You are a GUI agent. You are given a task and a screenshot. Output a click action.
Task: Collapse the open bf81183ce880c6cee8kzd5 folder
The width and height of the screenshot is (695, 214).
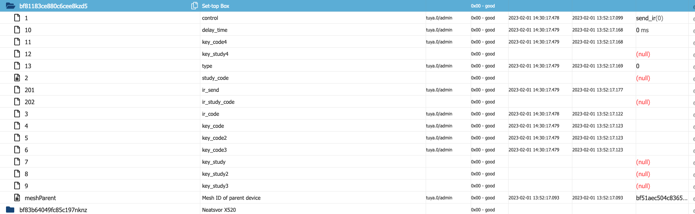11,6
